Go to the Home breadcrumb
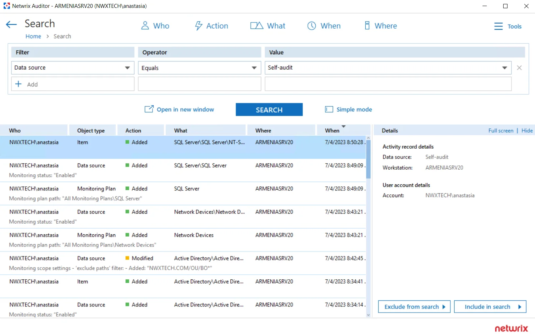This screenshot has width=535, height=334. (33, 36)
